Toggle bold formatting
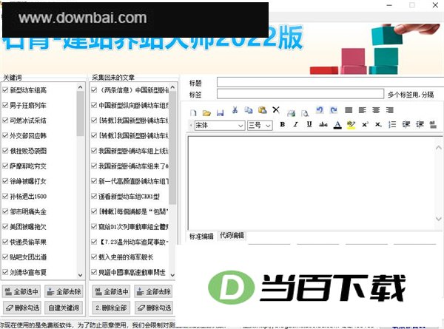 (x=282, y=124)
